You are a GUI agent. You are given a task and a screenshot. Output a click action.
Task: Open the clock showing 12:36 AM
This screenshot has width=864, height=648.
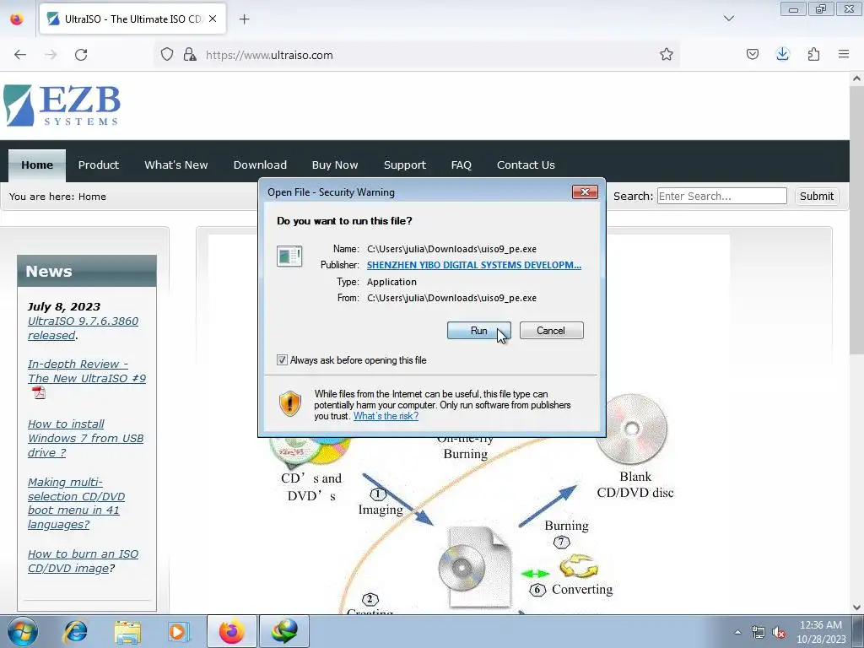pyautogui.click(x=821, y=632)
